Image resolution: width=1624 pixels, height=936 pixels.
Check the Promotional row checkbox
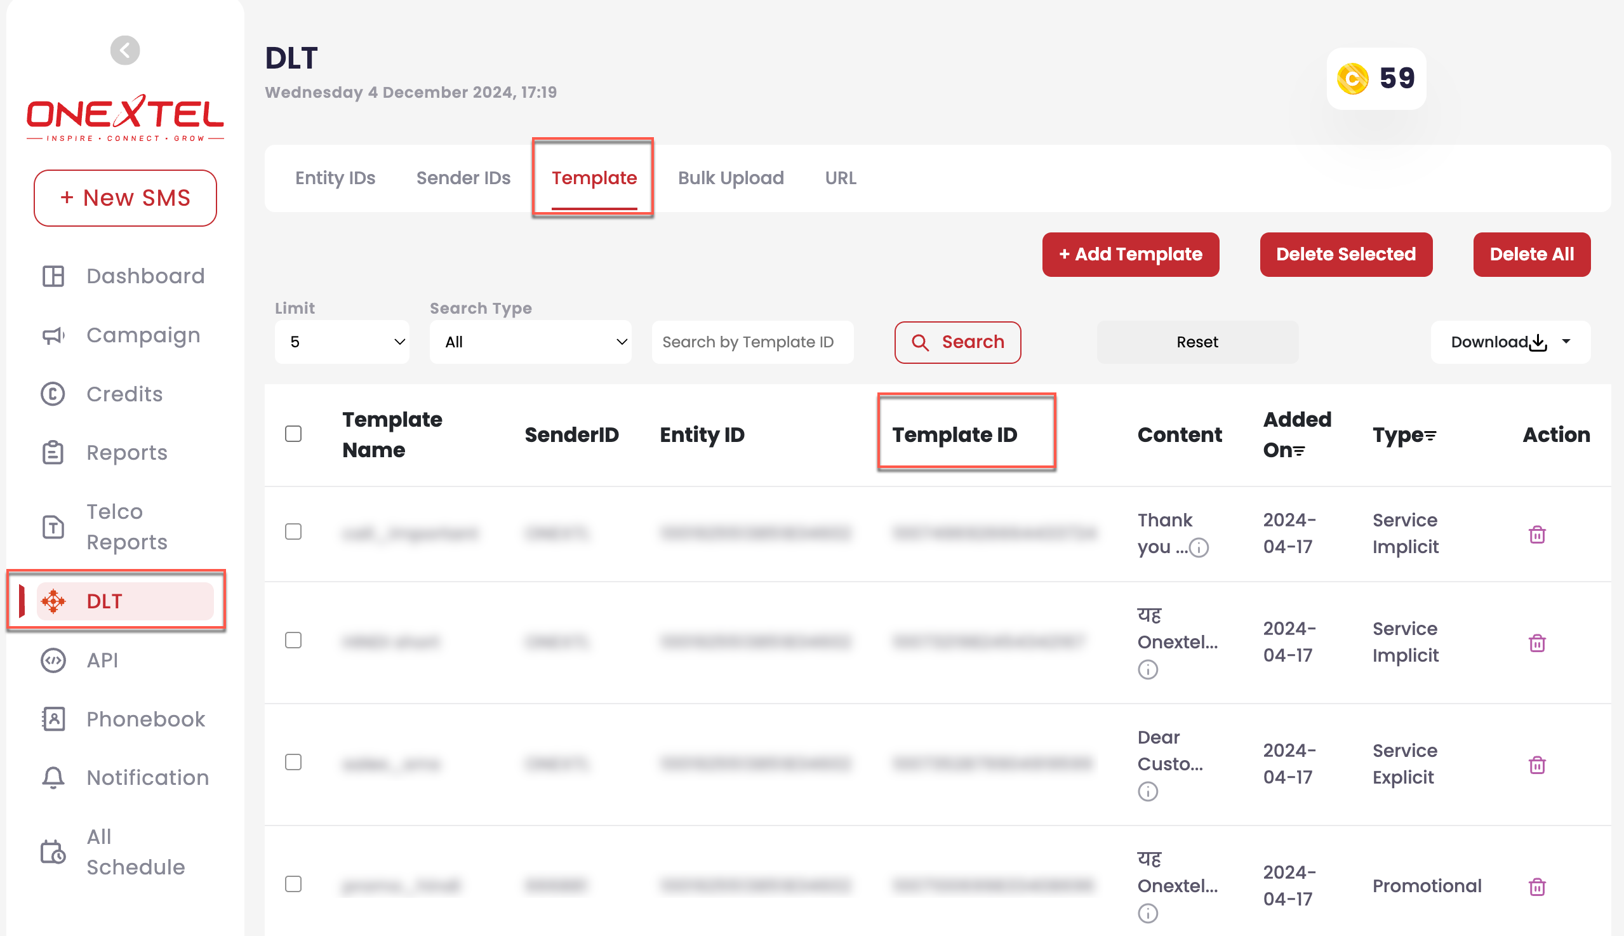point(293,884)
